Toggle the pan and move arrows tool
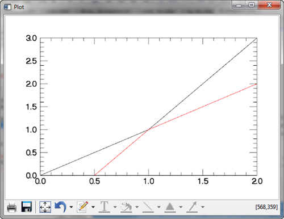This screenshot has width=284, height=219. (x=45, y=207)
